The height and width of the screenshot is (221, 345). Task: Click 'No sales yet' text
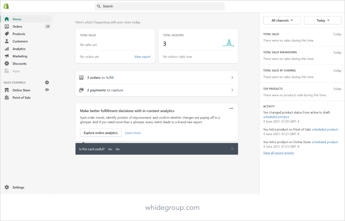coord(88,45)
